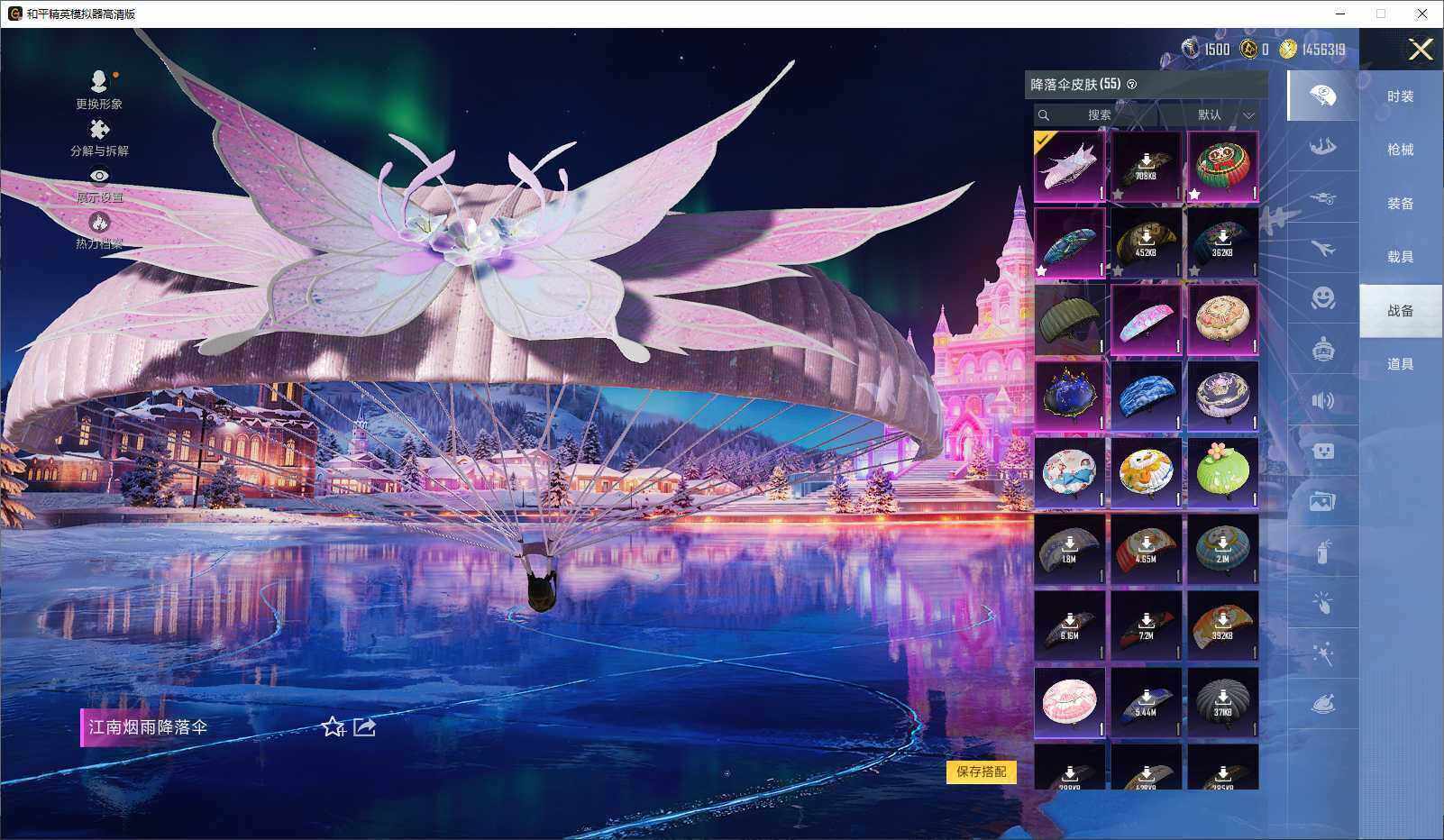Click the 保存搭配 button
Screen dimensions: 1444x840
[x=982, y=772]
